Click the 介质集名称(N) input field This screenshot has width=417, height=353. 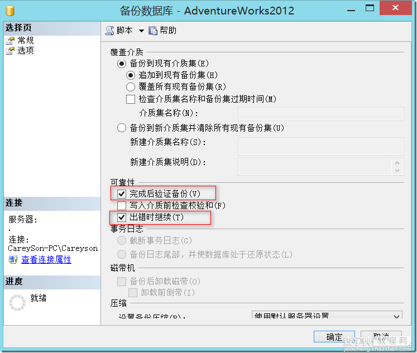coord(321,114)
